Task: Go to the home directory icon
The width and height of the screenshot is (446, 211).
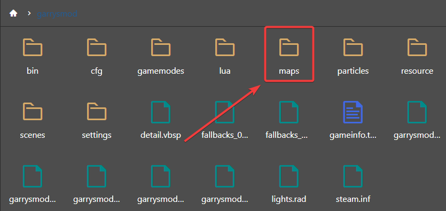Action: (13, 13)
